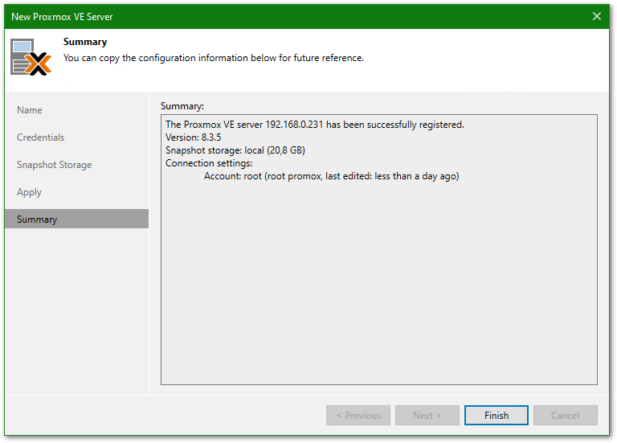Click the Snapshot storage: local line
Viewport: 617px width, 443px height.
point(235,150)
